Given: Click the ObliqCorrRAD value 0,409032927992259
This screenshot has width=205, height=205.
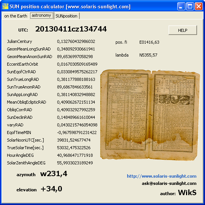Looking at the screenshot, I should [x=76, y=110].
